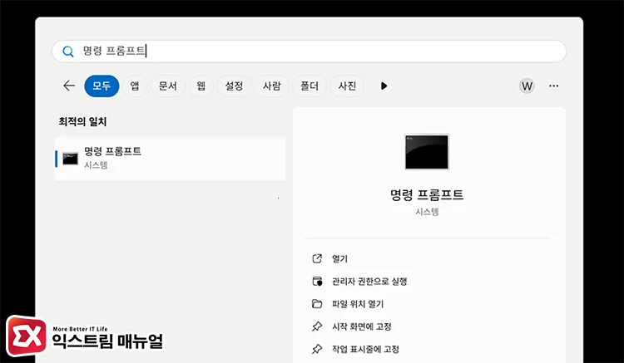
Task: Click the pin icon beside 시작 화면에 고정
Action: 317,326
